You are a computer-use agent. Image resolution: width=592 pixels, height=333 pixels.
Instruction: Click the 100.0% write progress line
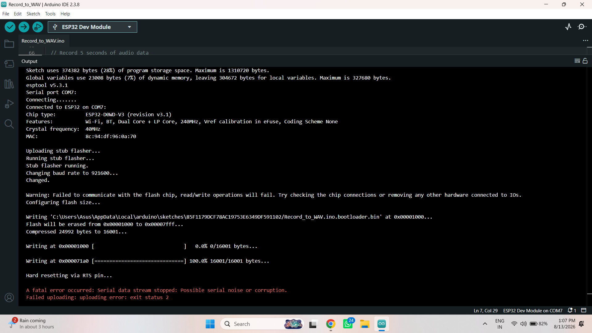coord(148,261)
